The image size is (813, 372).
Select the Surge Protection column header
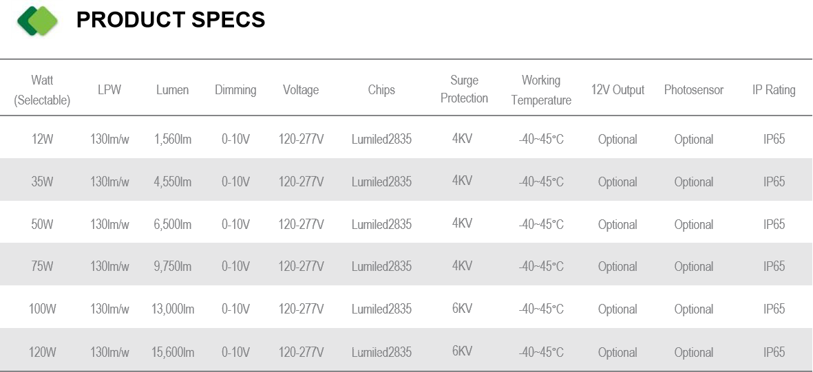pyautogui.click(x=464, y=89)
